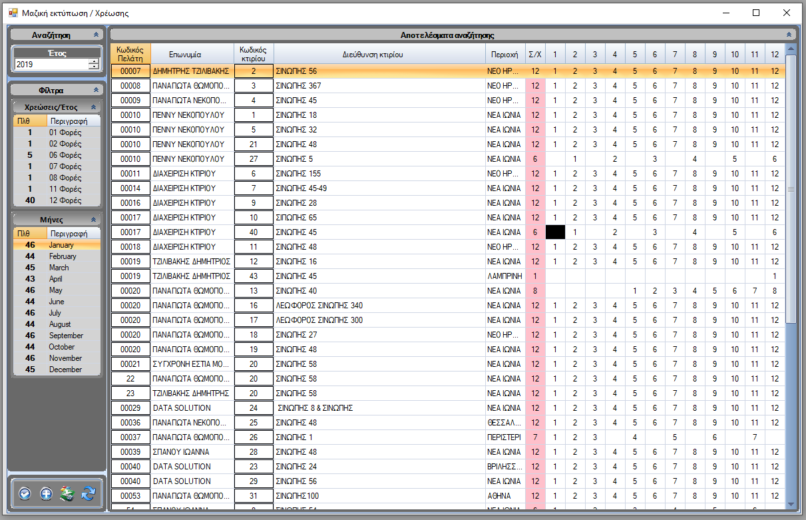Click the blue plus icon in bottom toolbar
Screen dimensions: 806x520
coord(46,493)
